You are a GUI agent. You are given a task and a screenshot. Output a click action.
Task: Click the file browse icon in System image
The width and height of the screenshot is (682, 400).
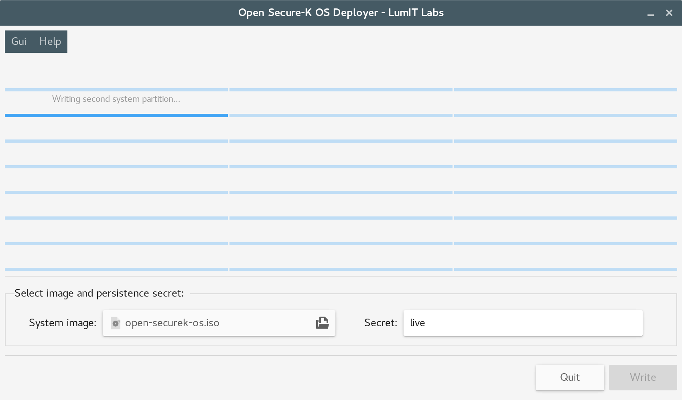(x=322, y=323)
